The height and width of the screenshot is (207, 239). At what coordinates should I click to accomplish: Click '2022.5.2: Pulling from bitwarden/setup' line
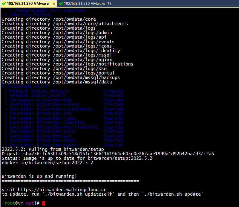[53, 149]
